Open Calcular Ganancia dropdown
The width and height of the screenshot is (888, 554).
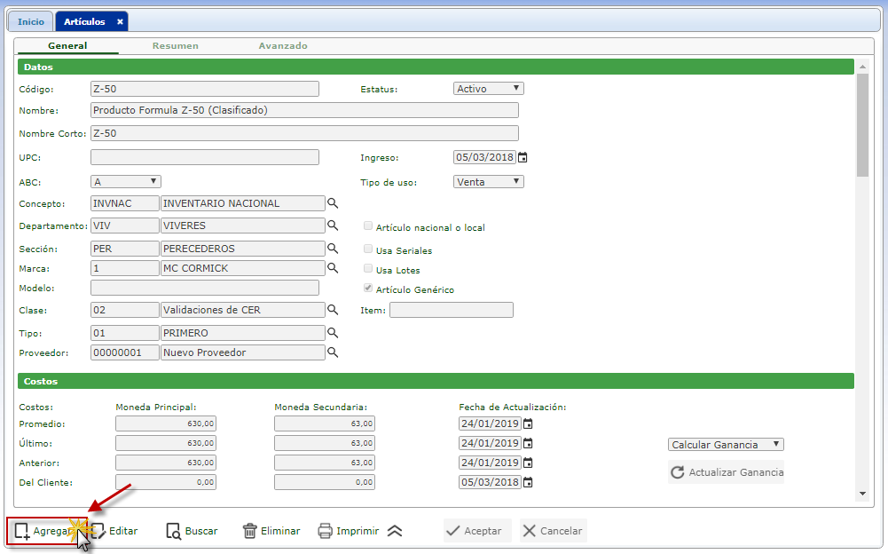coord(725,445)
